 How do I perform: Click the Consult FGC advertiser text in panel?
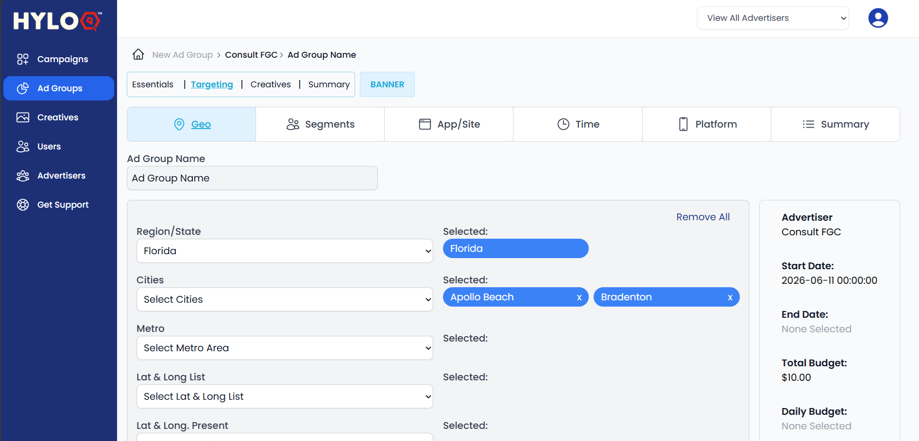pos(811,232)
